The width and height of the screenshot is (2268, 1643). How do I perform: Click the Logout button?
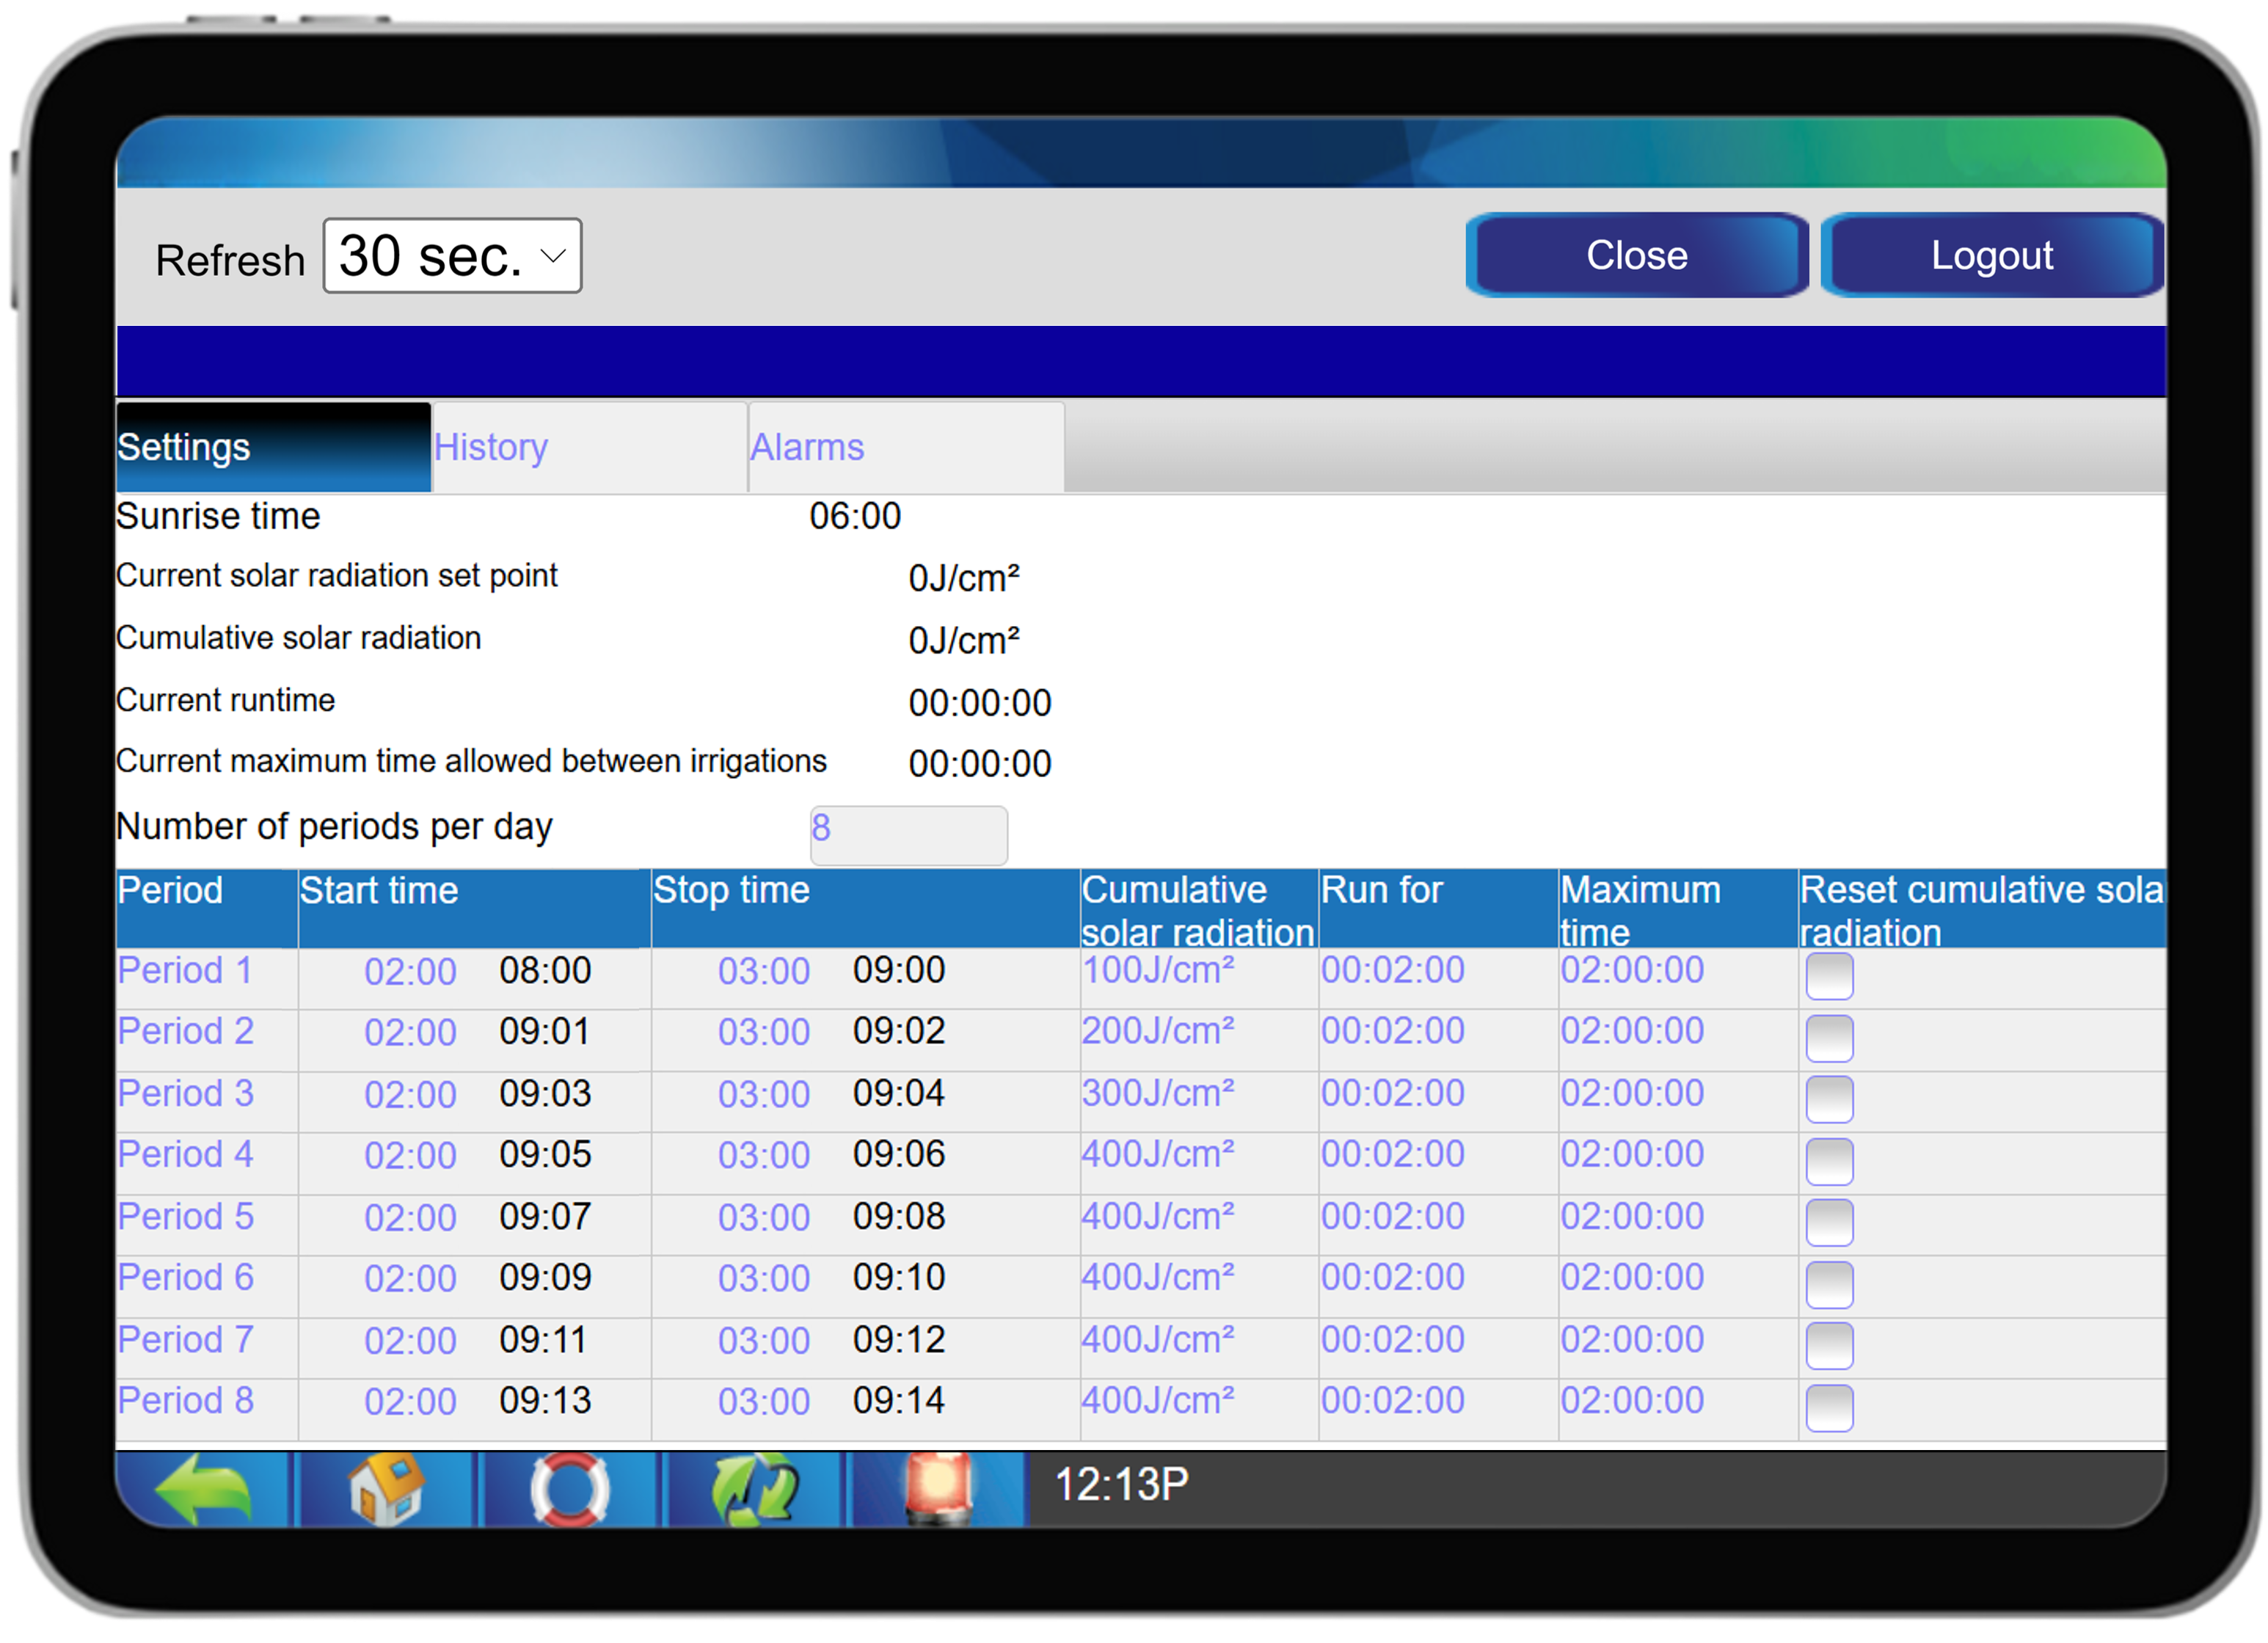[x=1992, y=255]
